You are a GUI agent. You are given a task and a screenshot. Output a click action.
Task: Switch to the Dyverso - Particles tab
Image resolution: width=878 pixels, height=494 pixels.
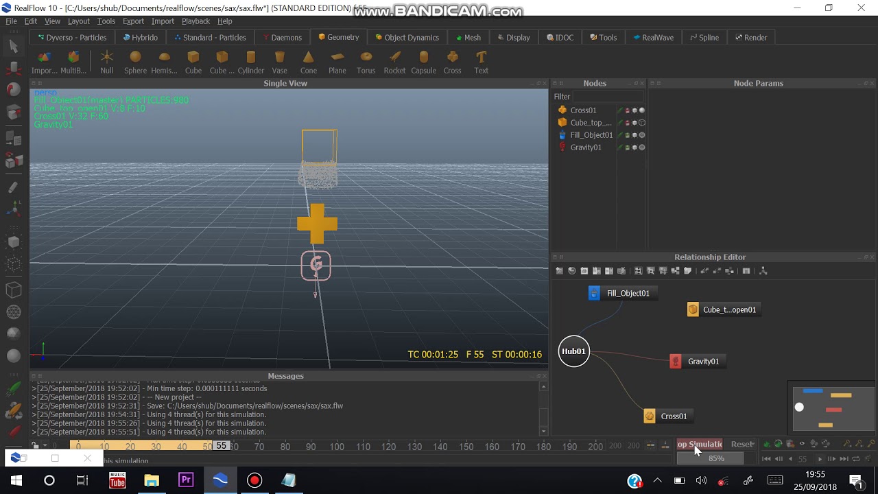[72, 38]
